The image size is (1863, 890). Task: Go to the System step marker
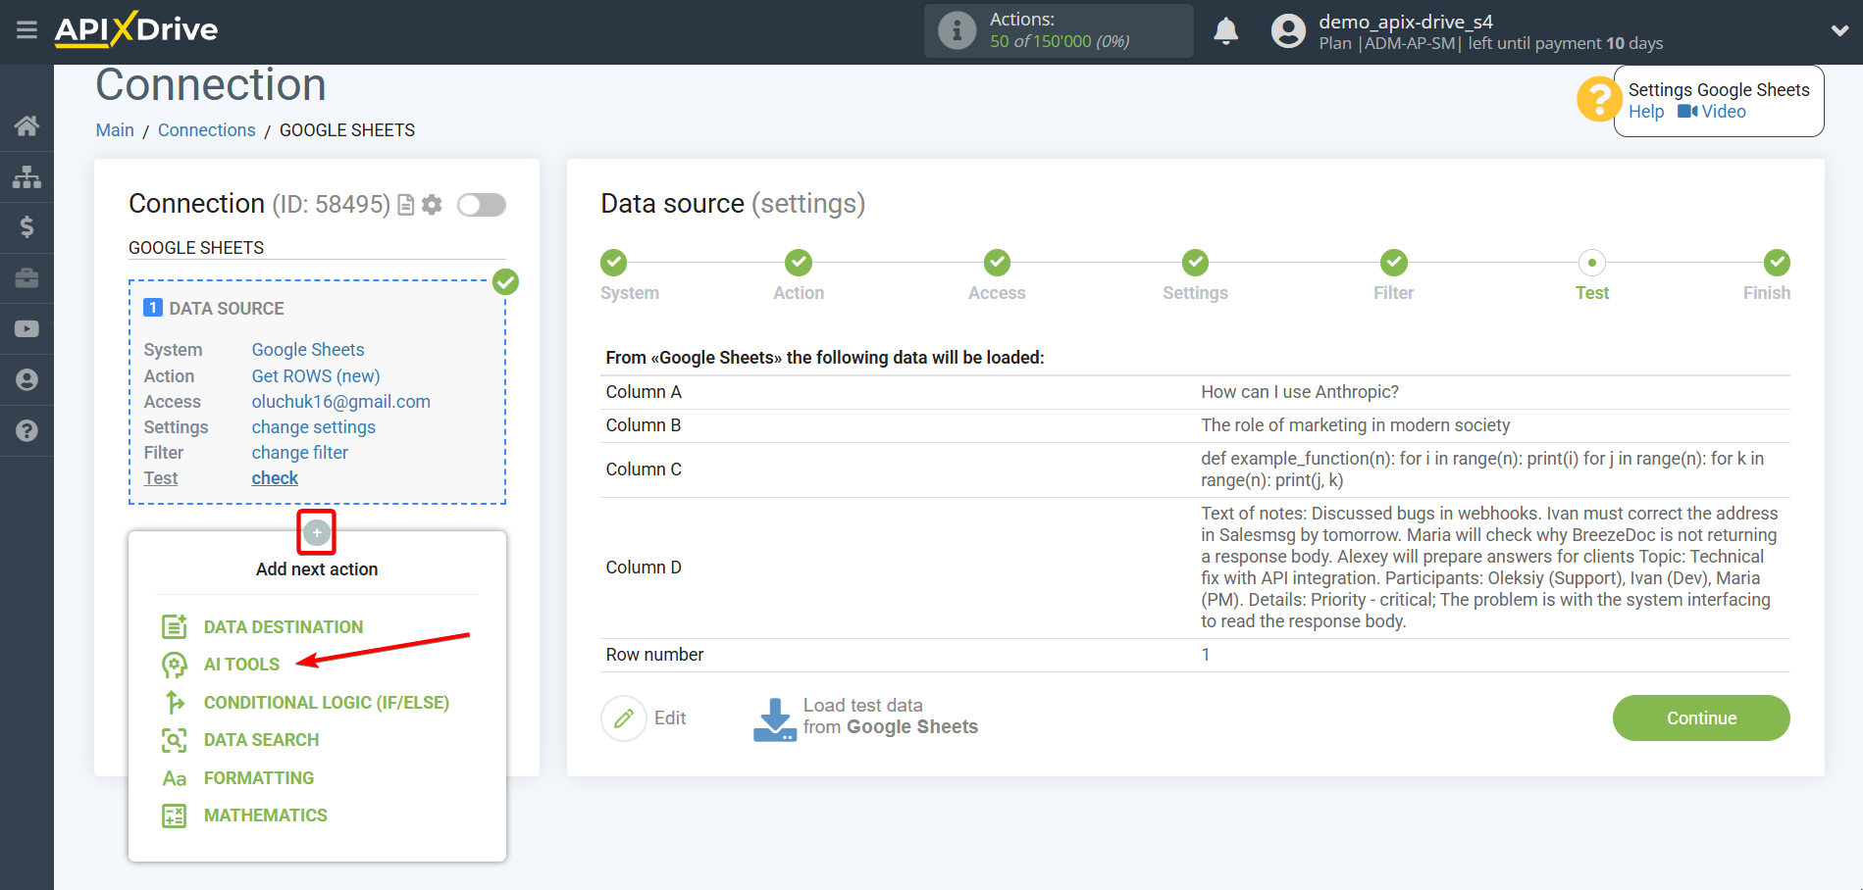(613, 263)
